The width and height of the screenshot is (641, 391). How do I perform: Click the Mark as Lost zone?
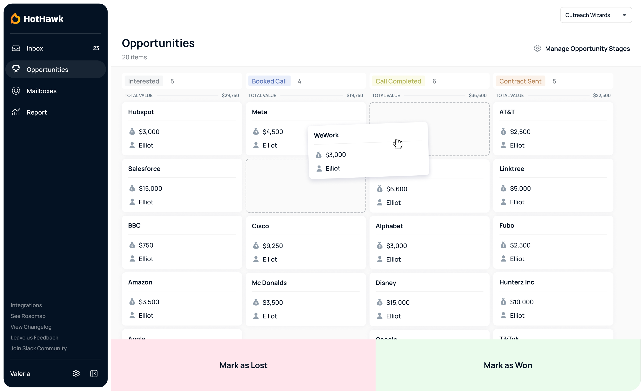[x=243, y=365]
